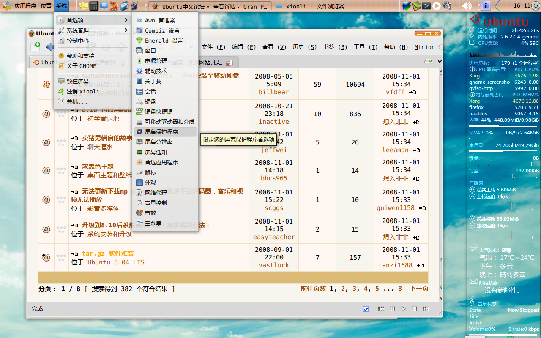Open the Awn 管理器 preferences entry
Viewport: 541px width, 338px height.
165,20
